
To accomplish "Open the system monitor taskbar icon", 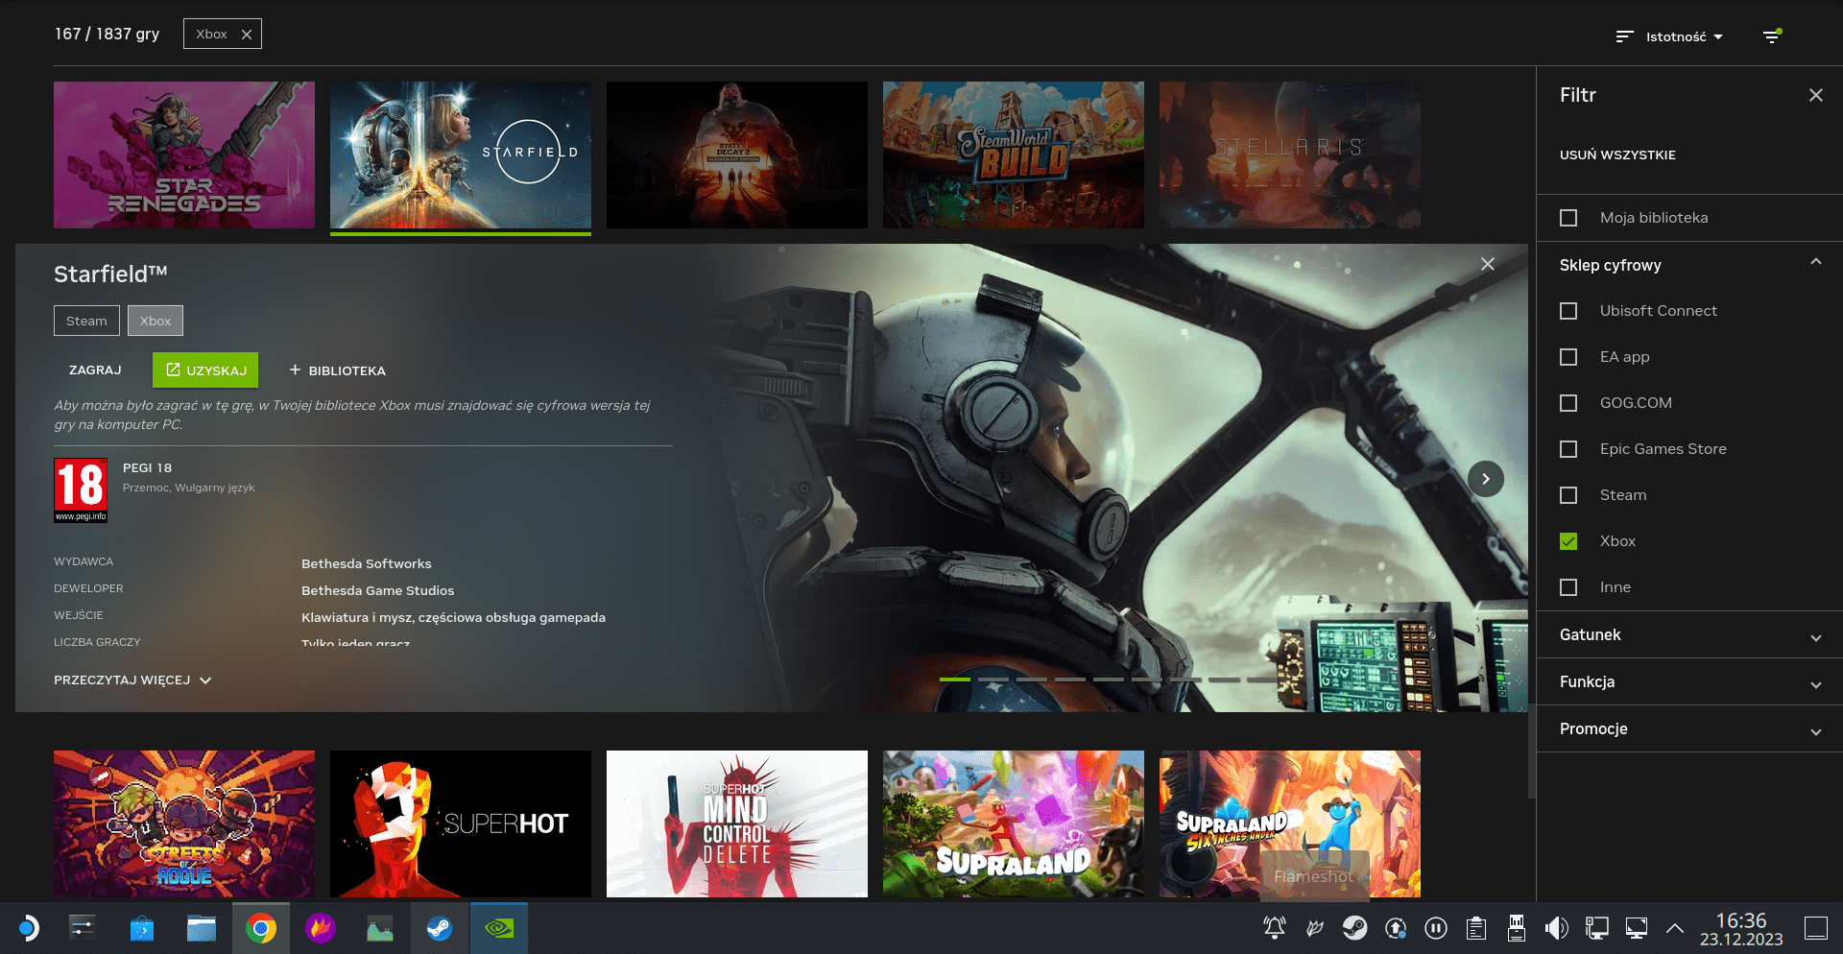I will (x=380, y=928).
